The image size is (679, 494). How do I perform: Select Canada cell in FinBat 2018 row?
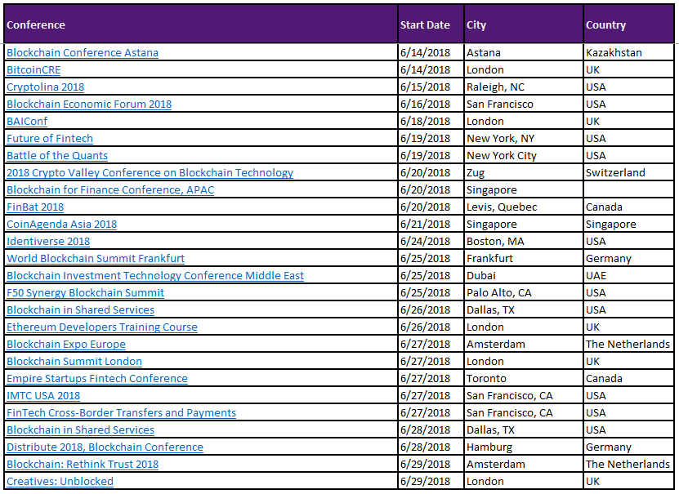pos(629,207)
